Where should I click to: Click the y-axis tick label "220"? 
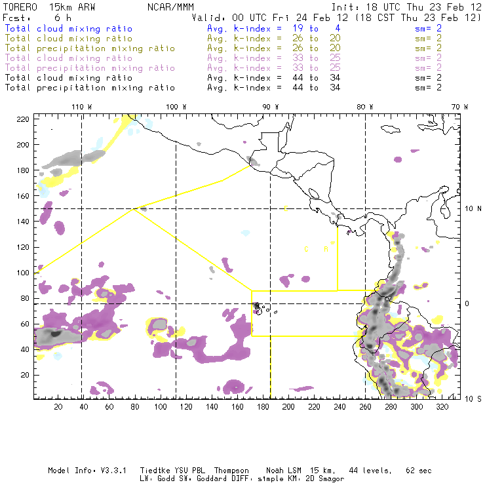pyautogui.click(x=22, y=119)
